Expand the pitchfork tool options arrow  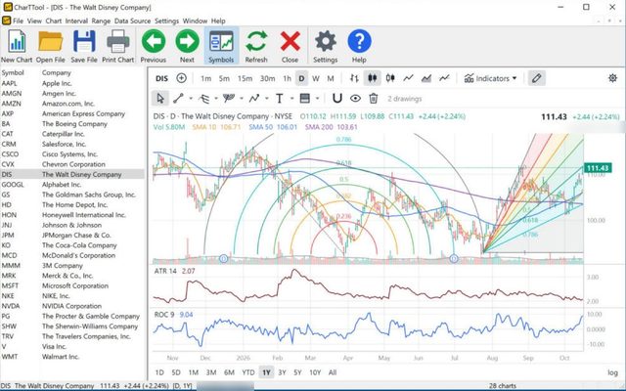[242, 99]
